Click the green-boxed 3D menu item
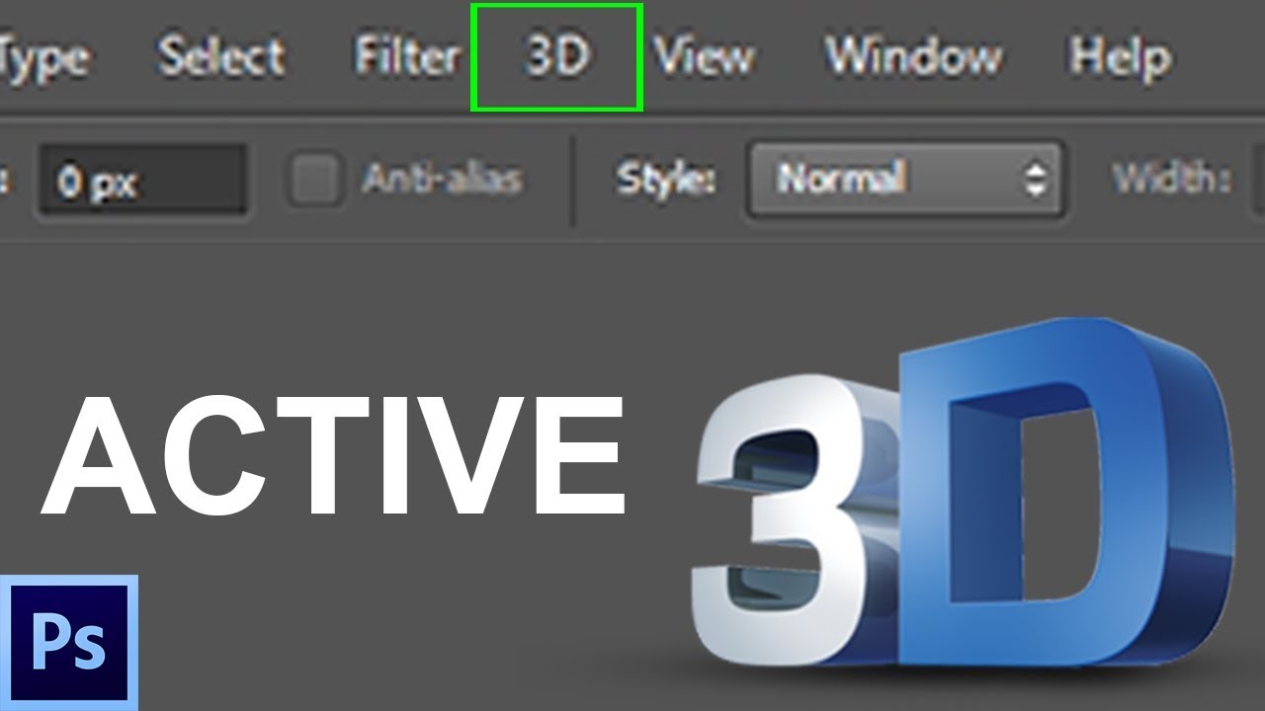The width and height of the screenshot is (1265, 711). tap(556, 57)
